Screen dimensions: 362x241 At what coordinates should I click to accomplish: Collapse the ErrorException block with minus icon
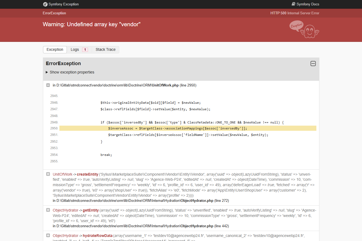coord(313,64)
